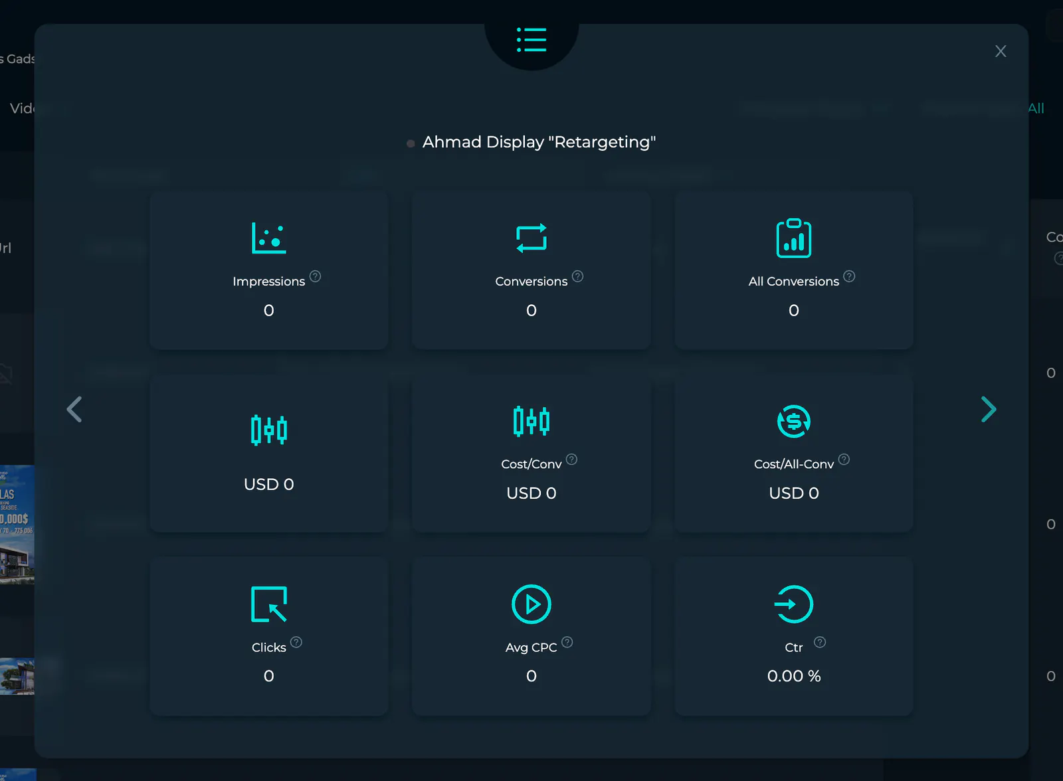Screen dimensions: 1063x781
Task: Click the Ctr enter arrow icon
Action: (794, 604)
